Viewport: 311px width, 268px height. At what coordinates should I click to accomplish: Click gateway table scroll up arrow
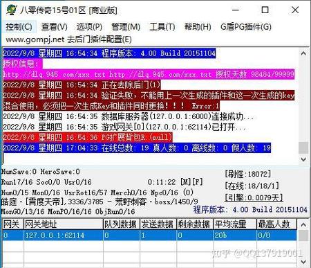tap(303, 224)
